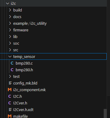The width and height of the screenshot is (110, 118).
Task: Click the C header icon beside bmp280.h
Action: (x=12, y=70)
